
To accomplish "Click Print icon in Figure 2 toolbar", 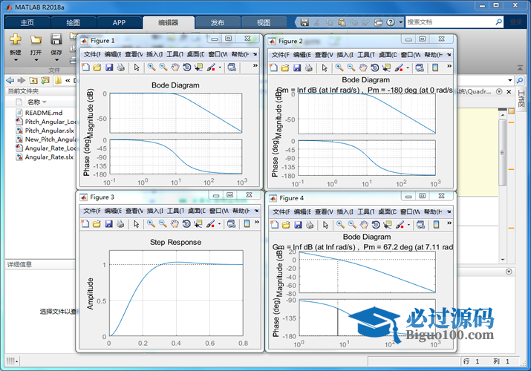I will tap(308, 68).
